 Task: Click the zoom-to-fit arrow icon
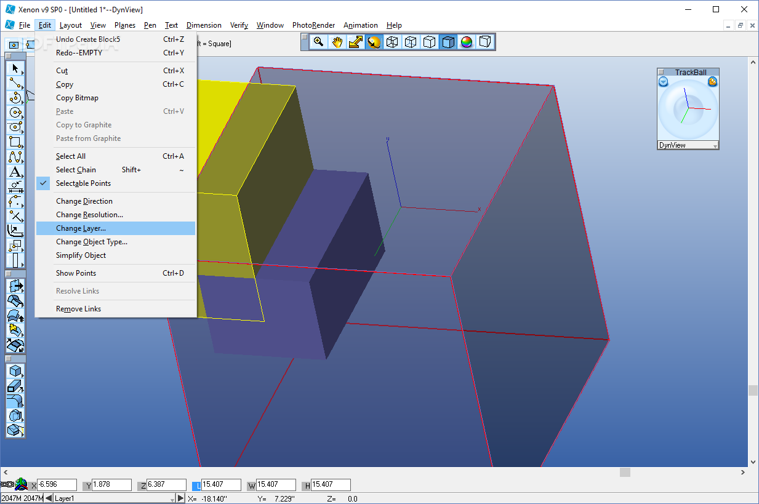point(355,42)
